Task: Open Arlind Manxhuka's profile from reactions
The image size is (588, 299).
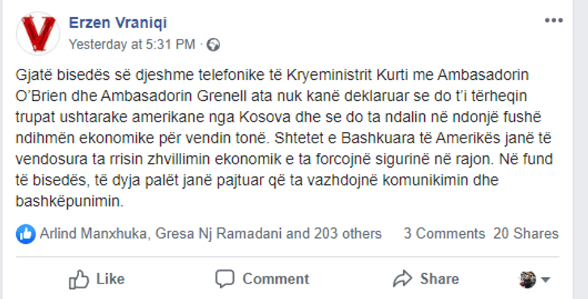Action: point(92,234)
